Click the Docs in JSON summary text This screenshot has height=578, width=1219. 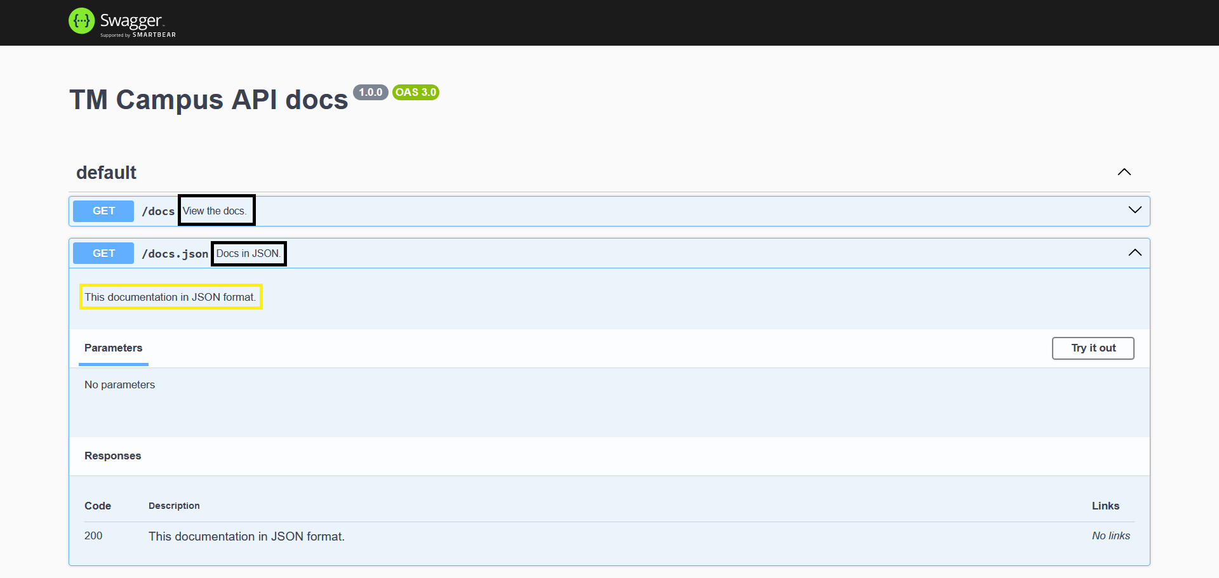tap(248, 253)
